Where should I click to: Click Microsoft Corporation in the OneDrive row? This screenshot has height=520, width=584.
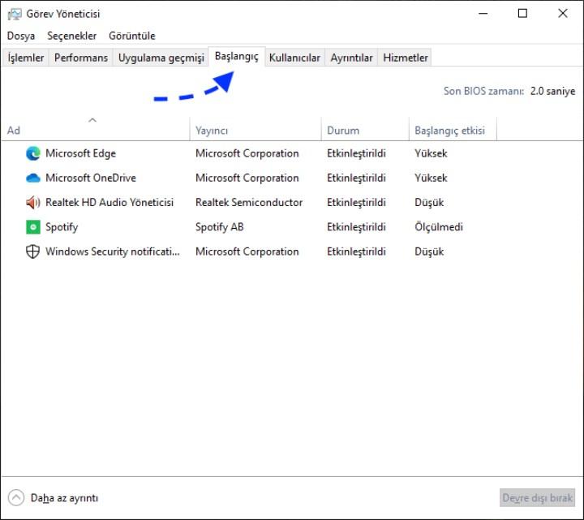(247, 178)
